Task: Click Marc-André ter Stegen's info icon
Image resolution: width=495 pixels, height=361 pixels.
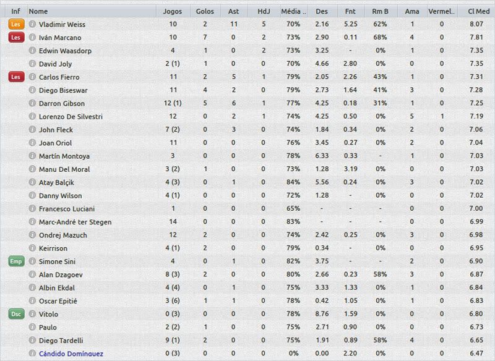Action: click(32, 222)
